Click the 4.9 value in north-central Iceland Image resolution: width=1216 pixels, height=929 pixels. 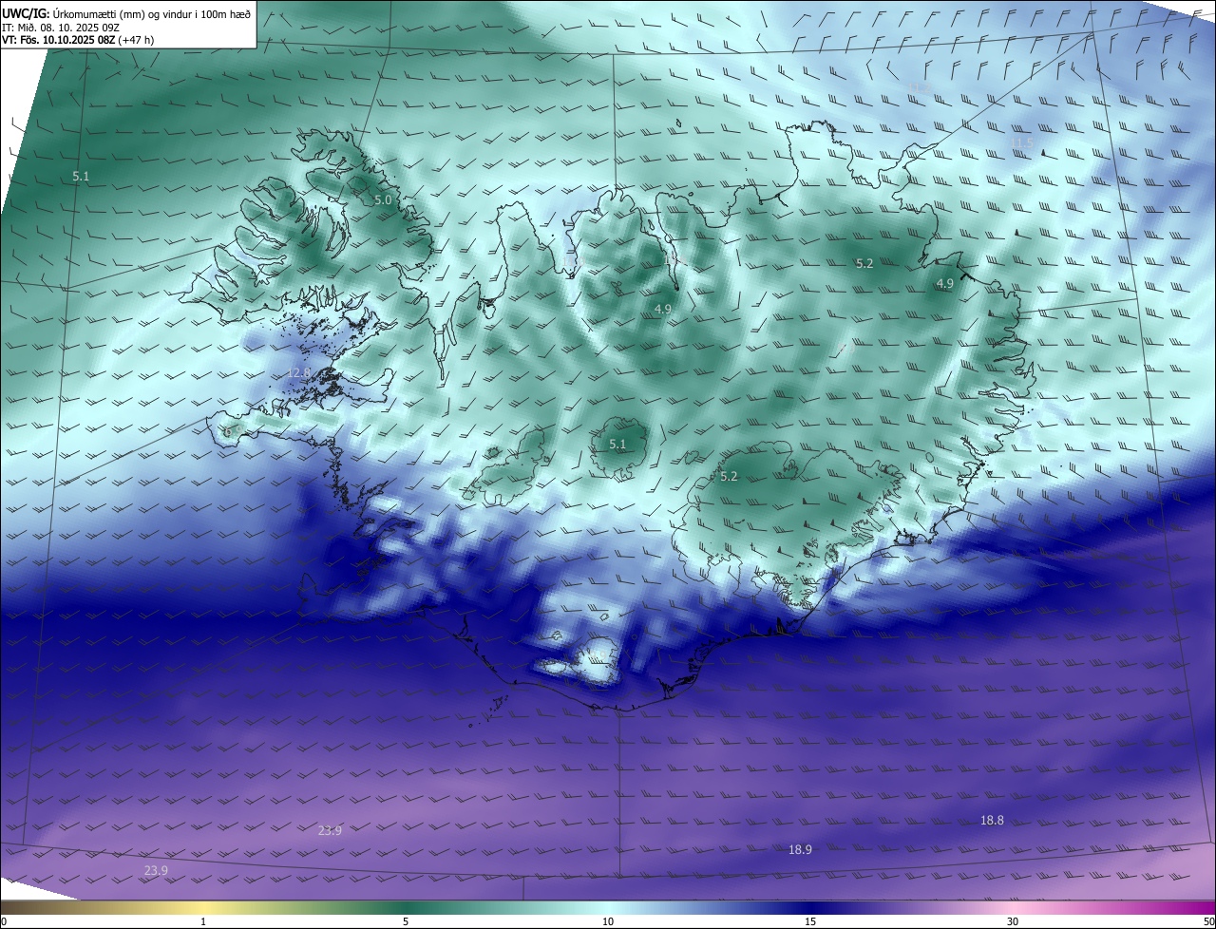[663, 310]
